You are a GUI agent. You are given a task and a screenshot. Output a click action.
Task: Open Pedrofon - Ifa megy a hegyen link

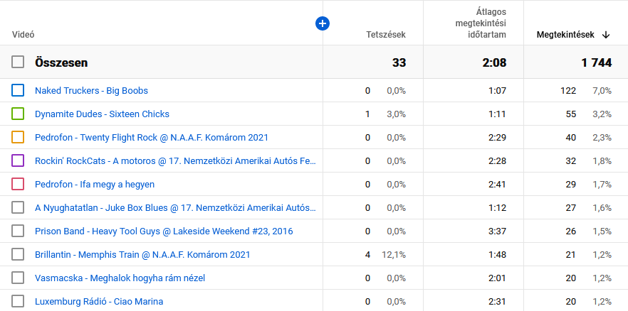click(x=95, y=184)
